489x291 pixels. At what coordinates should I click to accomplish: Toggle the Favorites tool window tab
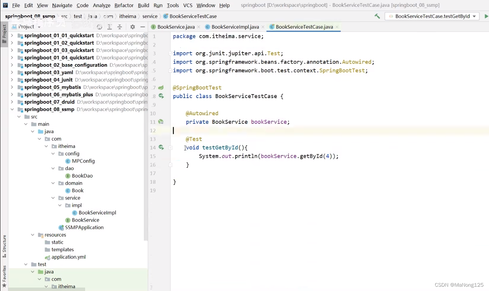point(4,277)
